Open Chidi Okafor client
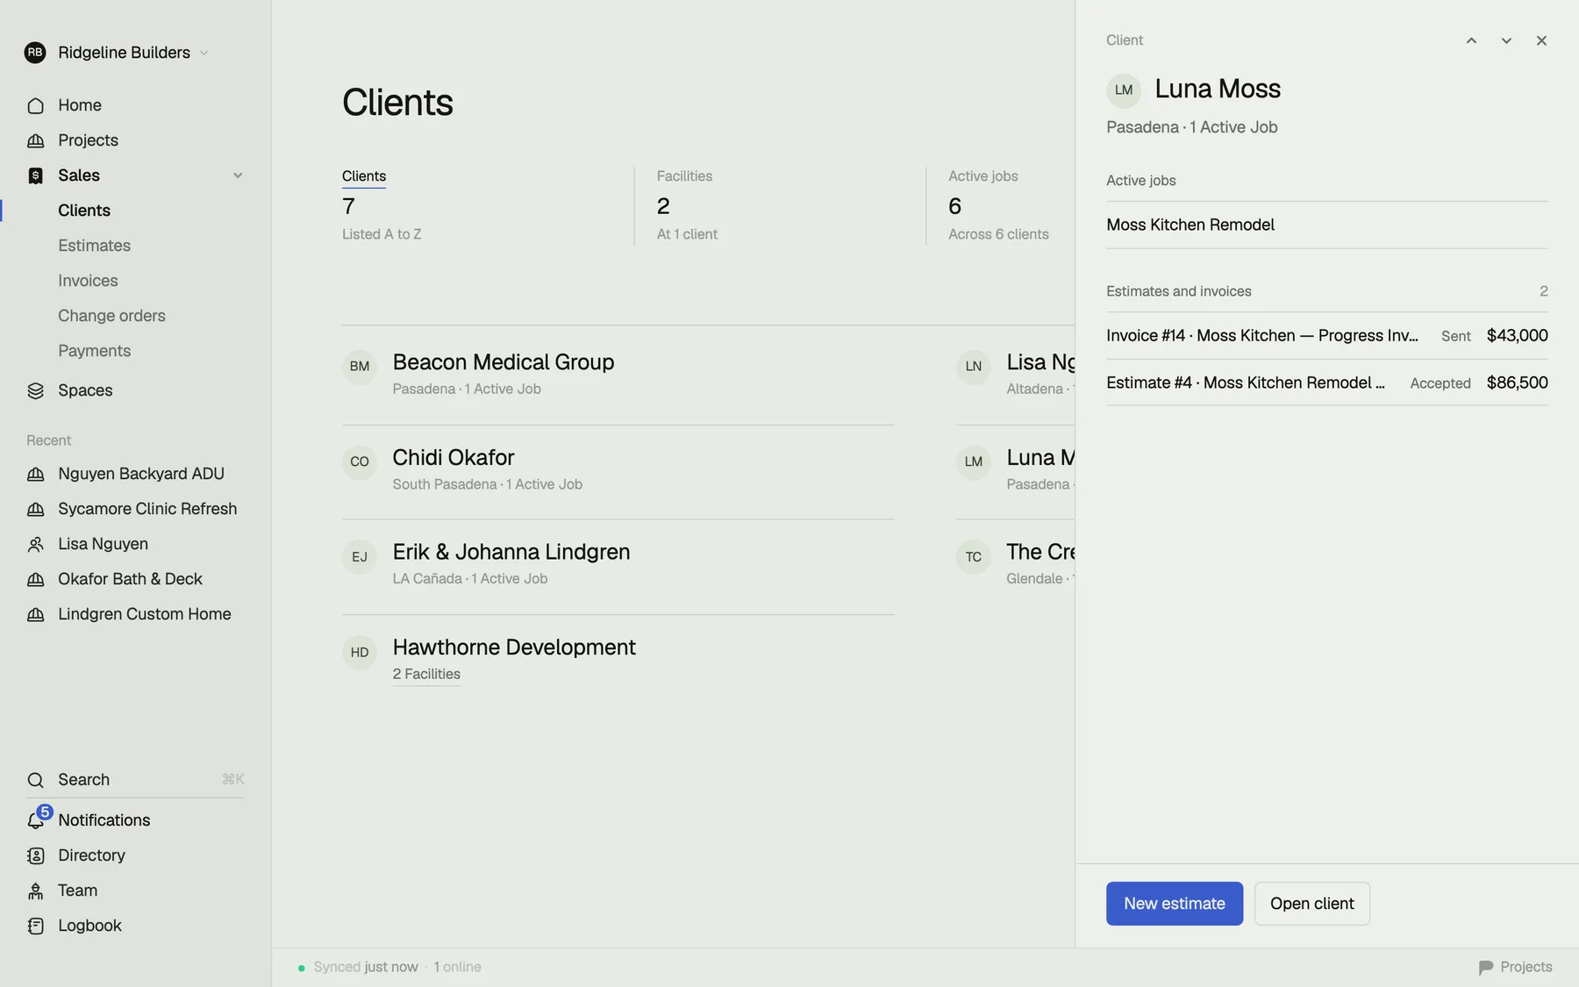 pos(453,458)
